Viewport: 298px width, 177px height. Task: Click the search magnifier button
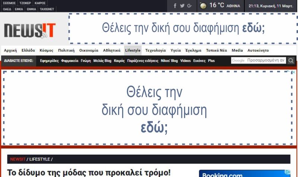(x=291, y=61)
